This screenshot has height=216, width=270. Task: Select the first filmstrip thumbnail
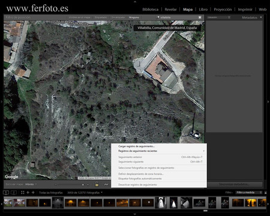click(8, 203)
